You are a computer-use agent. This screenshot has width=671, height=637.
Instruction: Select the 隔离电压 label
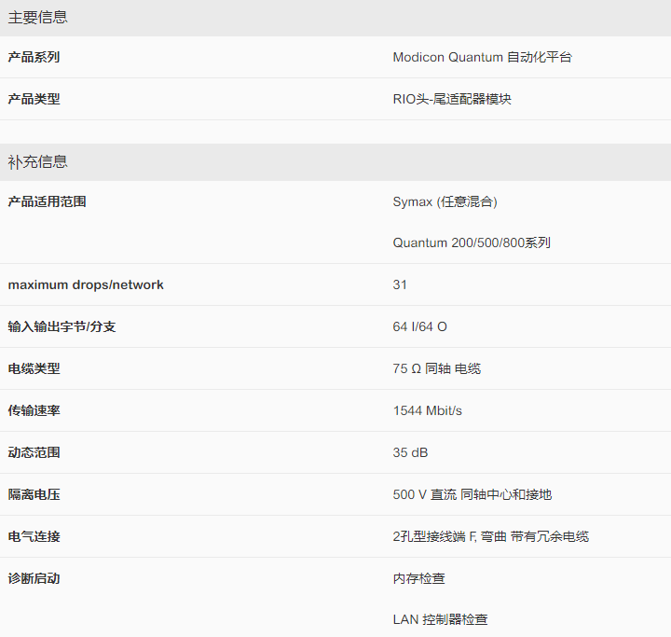[x=34, y=495]
